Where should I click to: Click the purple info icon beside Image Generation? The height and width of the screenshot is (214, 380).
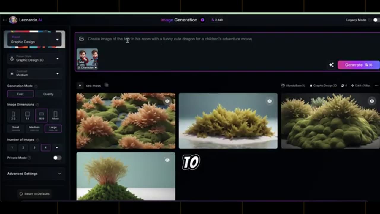coord(202,20)
